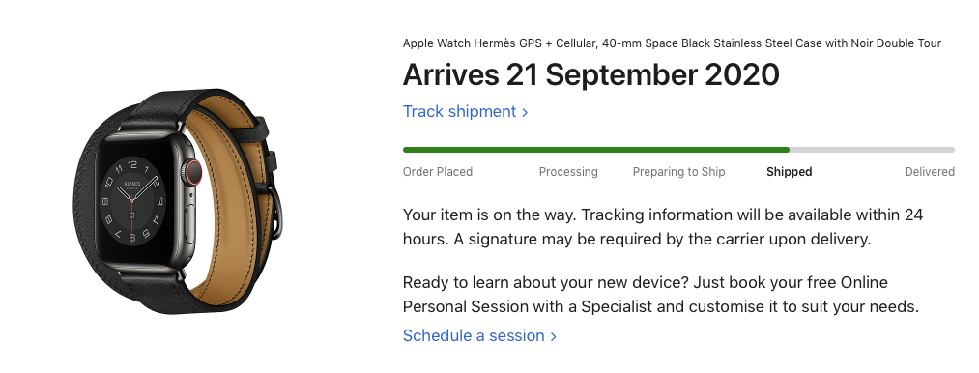The image size is (979, 373).
Task: Select the Delivered status label
Action: (x=929, y=172)
